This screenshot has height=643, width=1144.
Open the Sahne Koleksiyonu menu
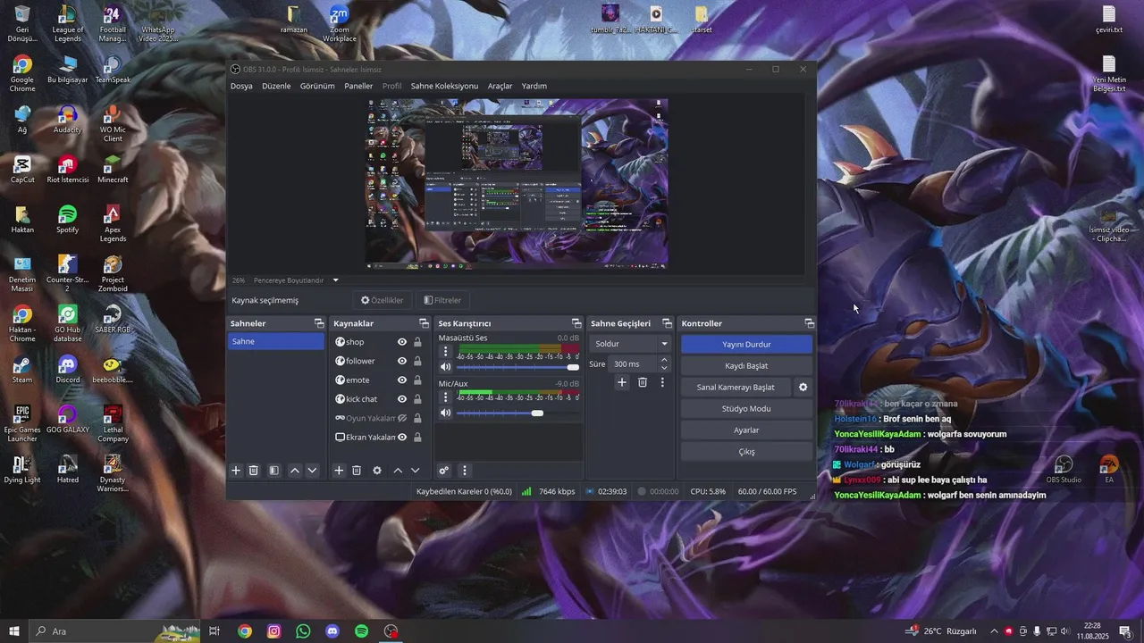pos(444,86)
